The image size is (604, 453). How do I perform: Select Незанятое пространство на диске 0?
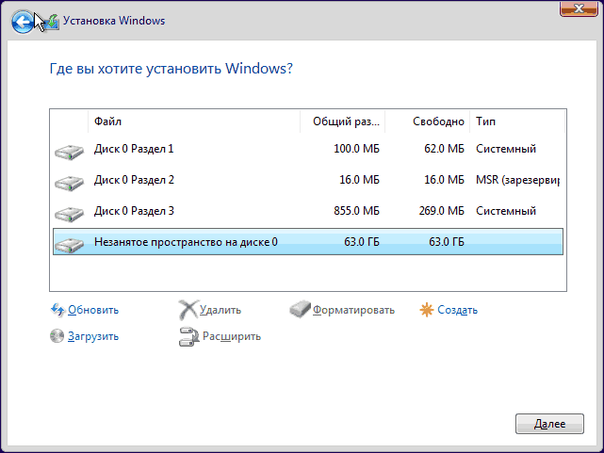click(308, 242)
